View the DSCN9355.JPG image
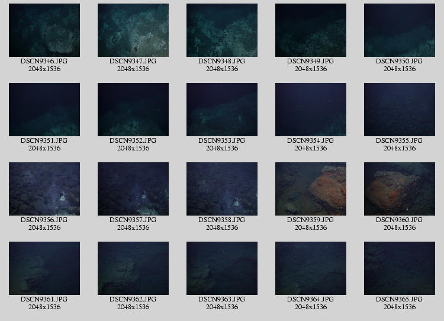The height and width of the screenshot is (321, 444). pyautogui.click(x=400, y=110)
